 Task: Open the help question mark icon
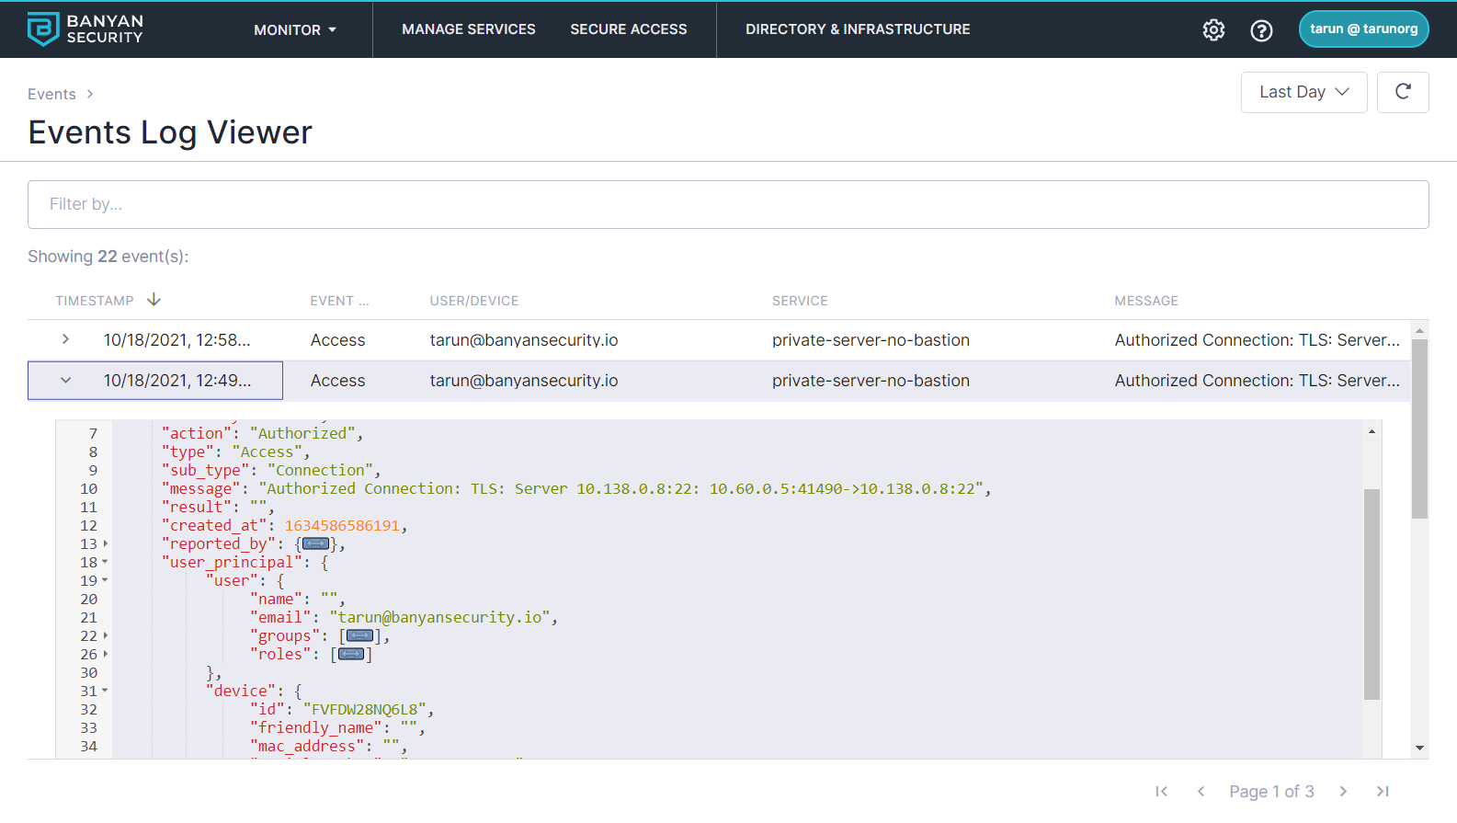pyautogui.click(x=1261, y=30)
